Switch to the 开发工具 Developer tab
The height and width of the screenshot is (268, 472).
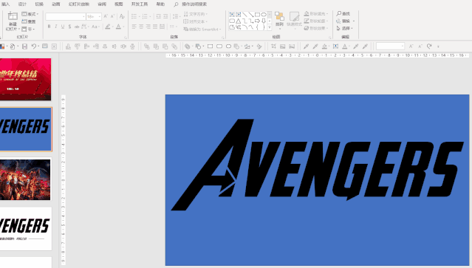(140, 4)
